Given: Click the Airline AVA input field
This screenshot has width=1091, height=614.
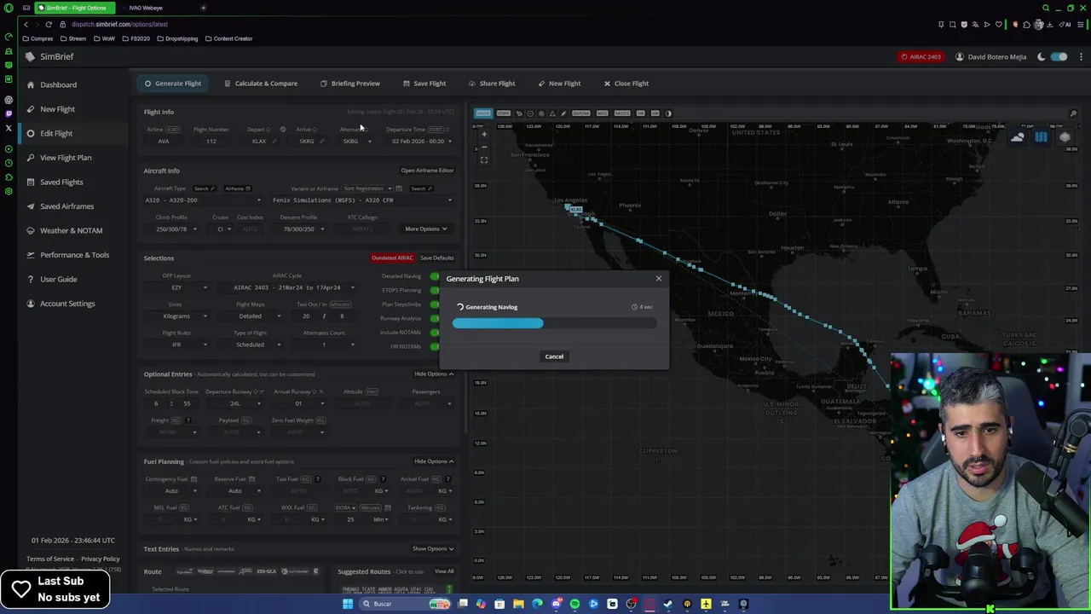Looking at the screenshot, I should [x=163, y=142].
